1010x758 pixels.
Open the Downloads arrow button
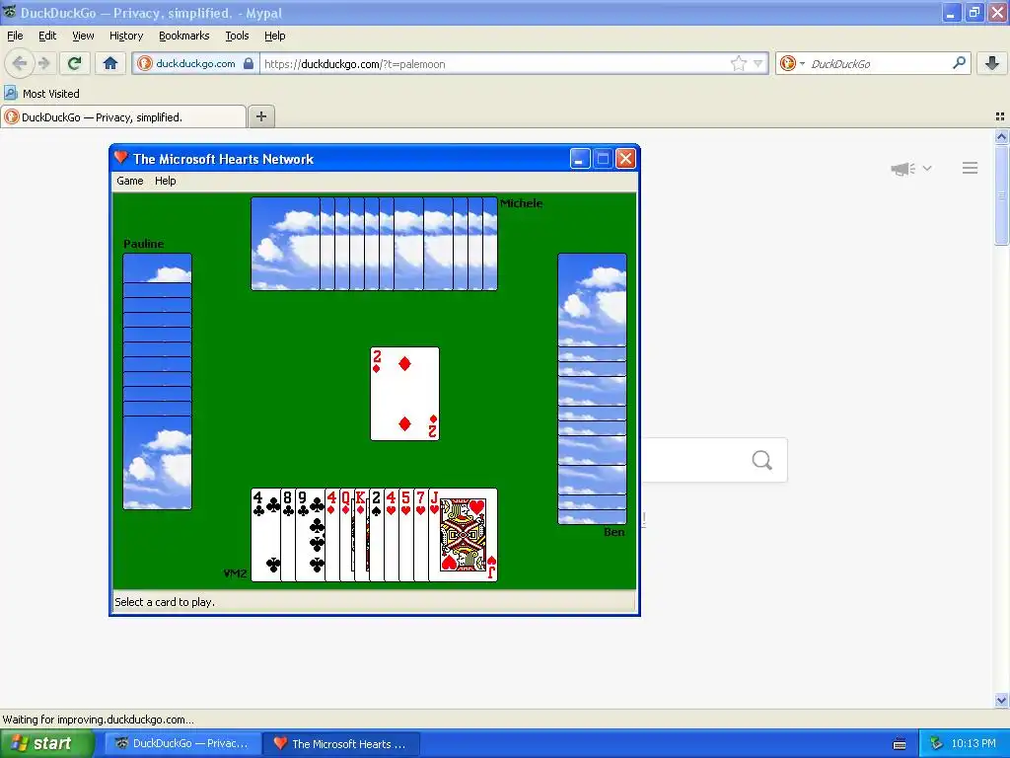pos(992,63)
